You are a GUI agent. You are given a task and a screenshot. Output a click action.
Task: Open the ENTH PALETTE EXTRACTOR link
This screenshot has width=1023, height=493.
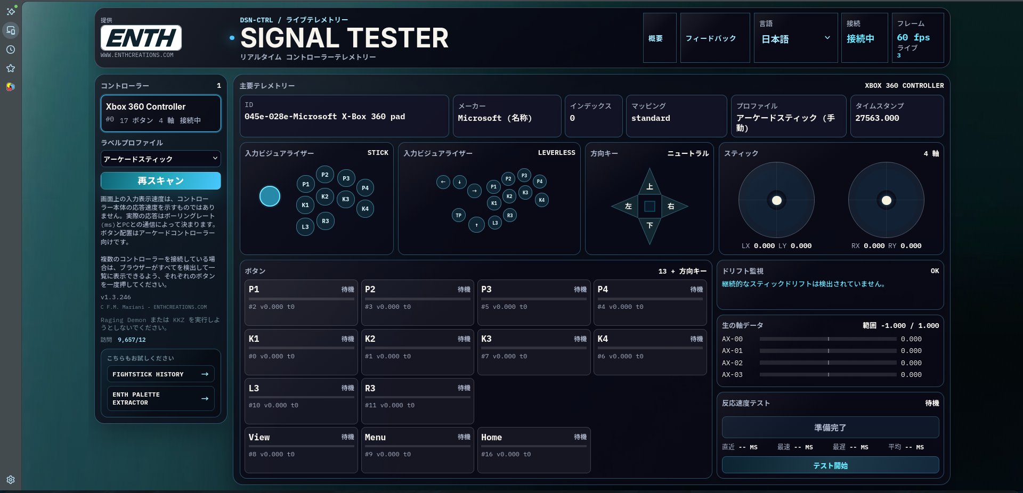tap(161, 398)
